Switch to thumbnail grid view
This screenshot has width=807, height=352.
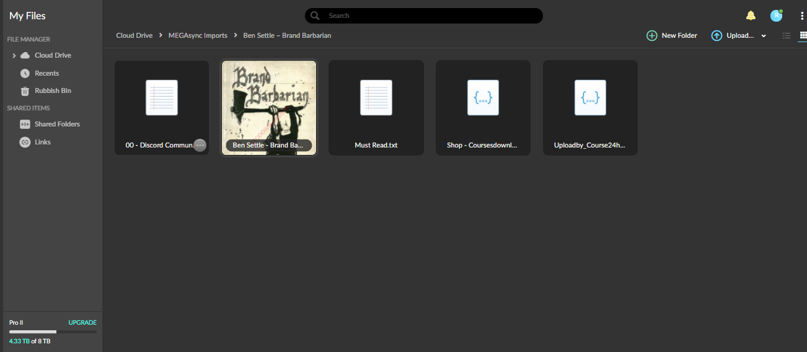803,36
